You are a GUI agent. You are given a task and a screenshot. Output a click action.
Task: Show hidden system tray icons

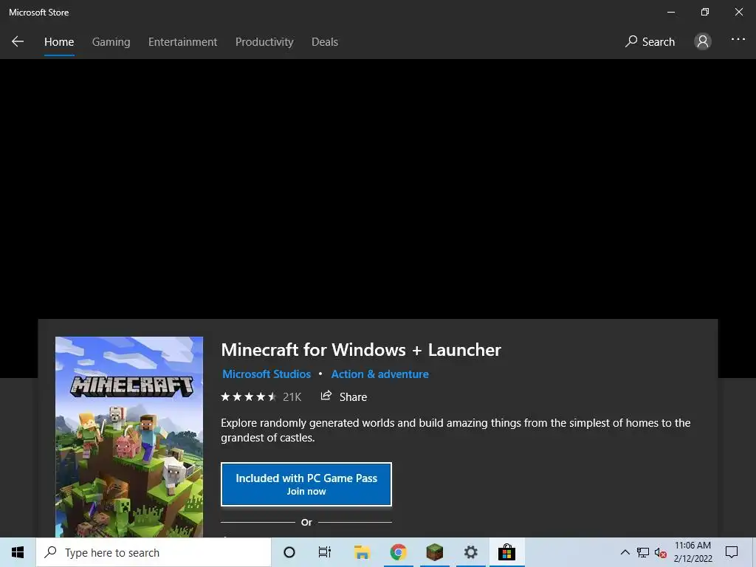[625, 552]
